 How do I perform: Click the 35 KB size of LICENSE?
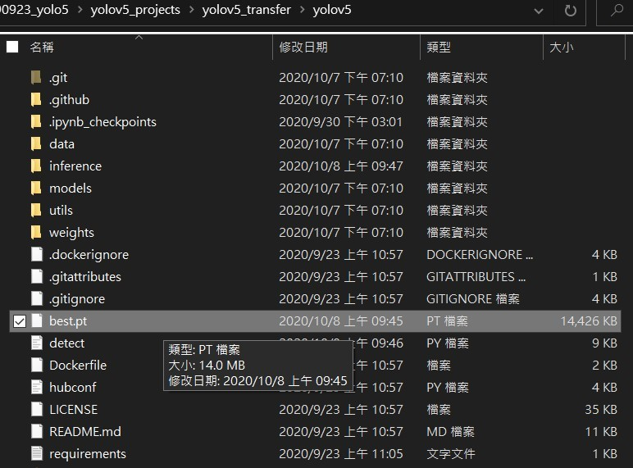[x=601, y=410]
